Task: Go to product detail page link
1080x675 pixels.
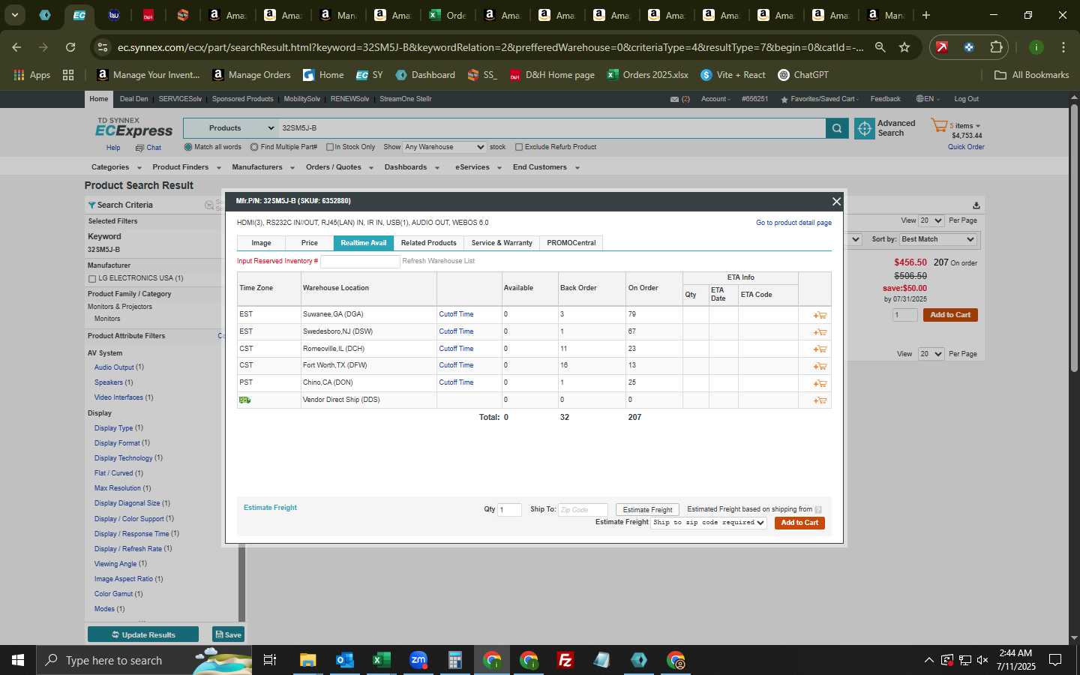Action: coord(793,223)
